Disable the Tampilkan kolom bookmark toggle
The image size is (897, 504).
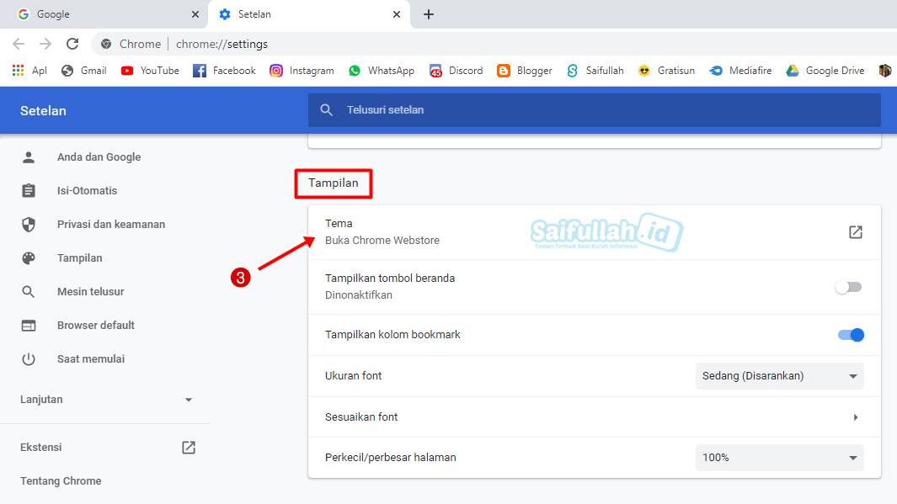pos(851,334)
